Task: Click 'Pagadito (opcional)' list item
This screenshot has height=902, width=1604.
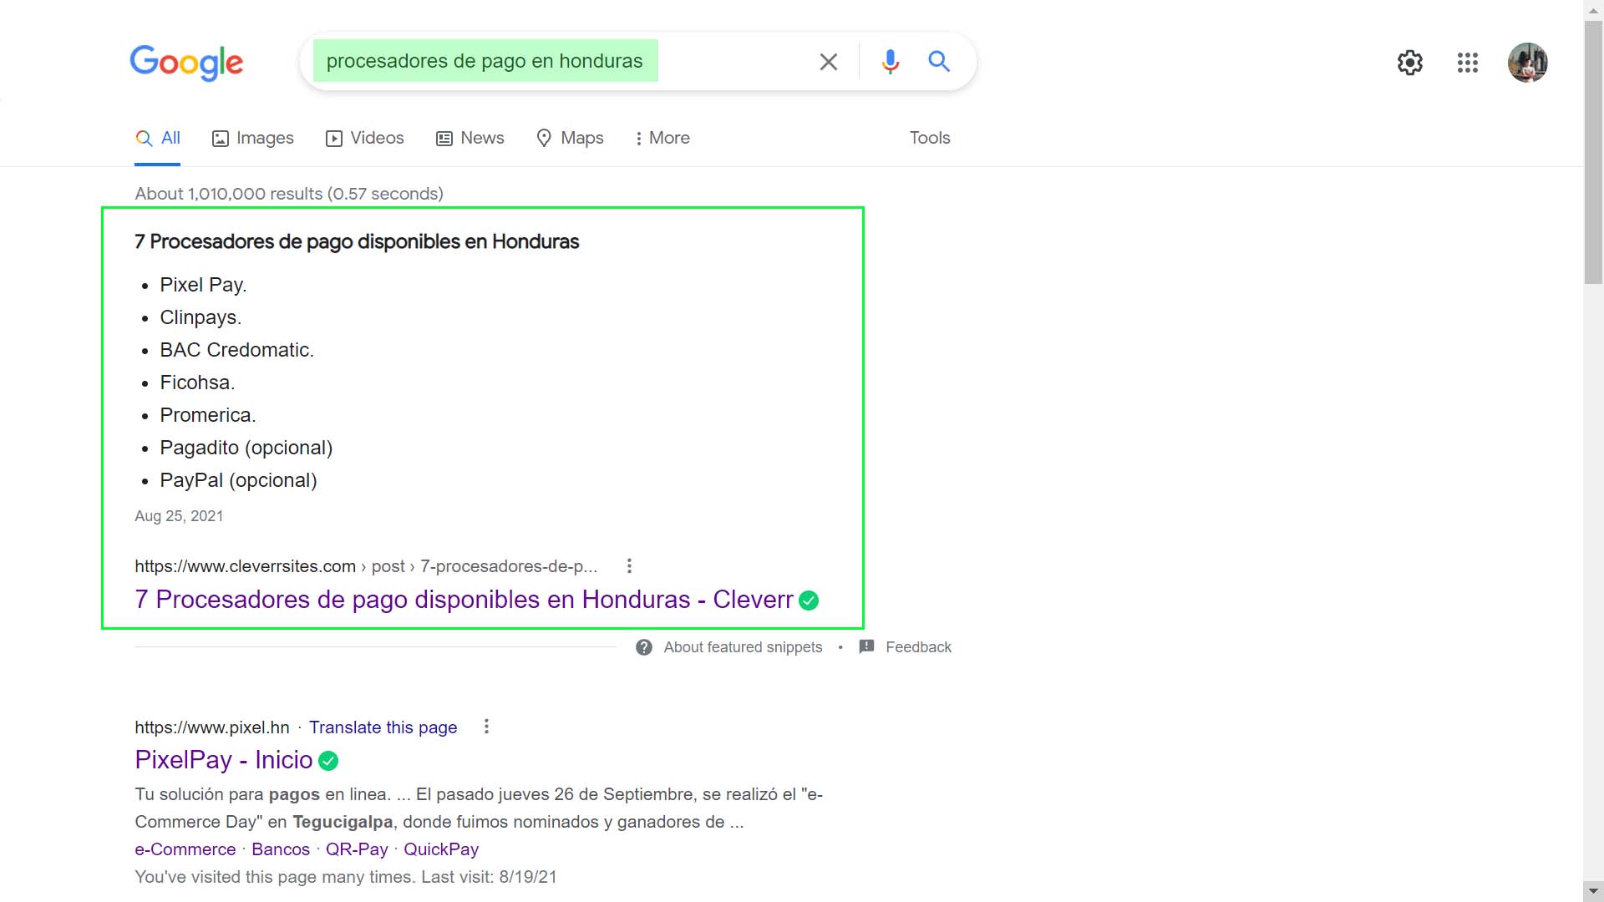Action: pyautogui.click(x=246, y=448)
